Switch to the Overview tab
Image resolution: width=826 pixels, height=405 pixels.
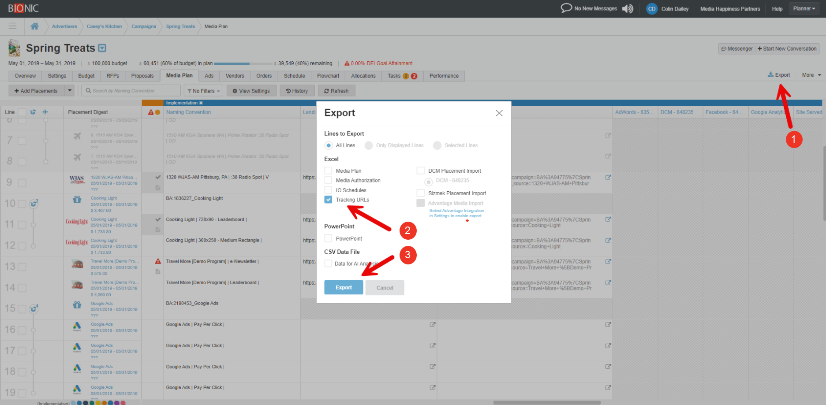click(25, 76)
